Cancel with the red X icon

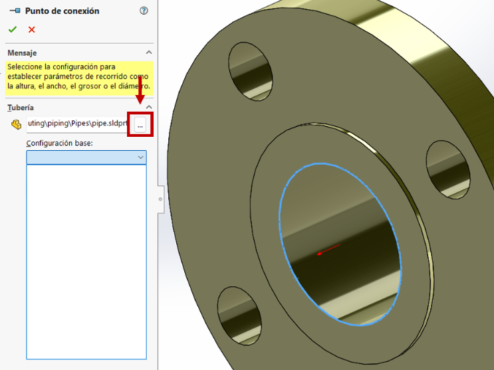(31, 30)
